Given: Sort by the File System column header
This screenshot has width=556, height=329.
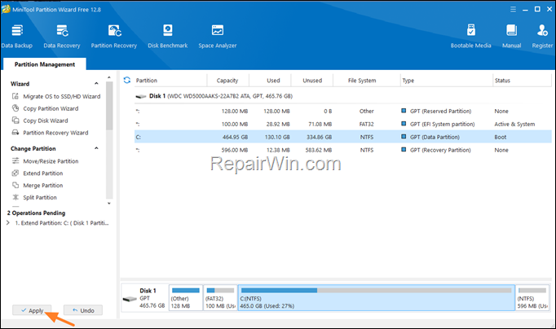Looking at the screenshot, I should pyautogui.click(x=362, y=81).
